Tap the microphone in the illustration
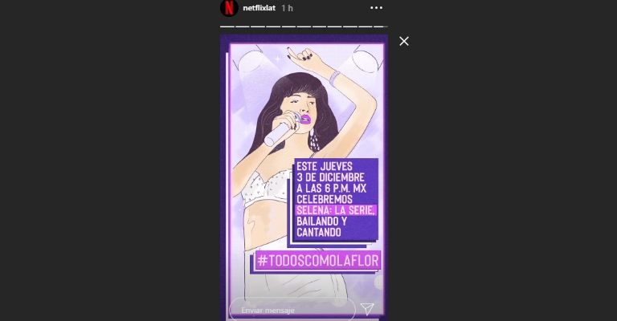This screenshot has height=321, width=617. pos(281,130)
